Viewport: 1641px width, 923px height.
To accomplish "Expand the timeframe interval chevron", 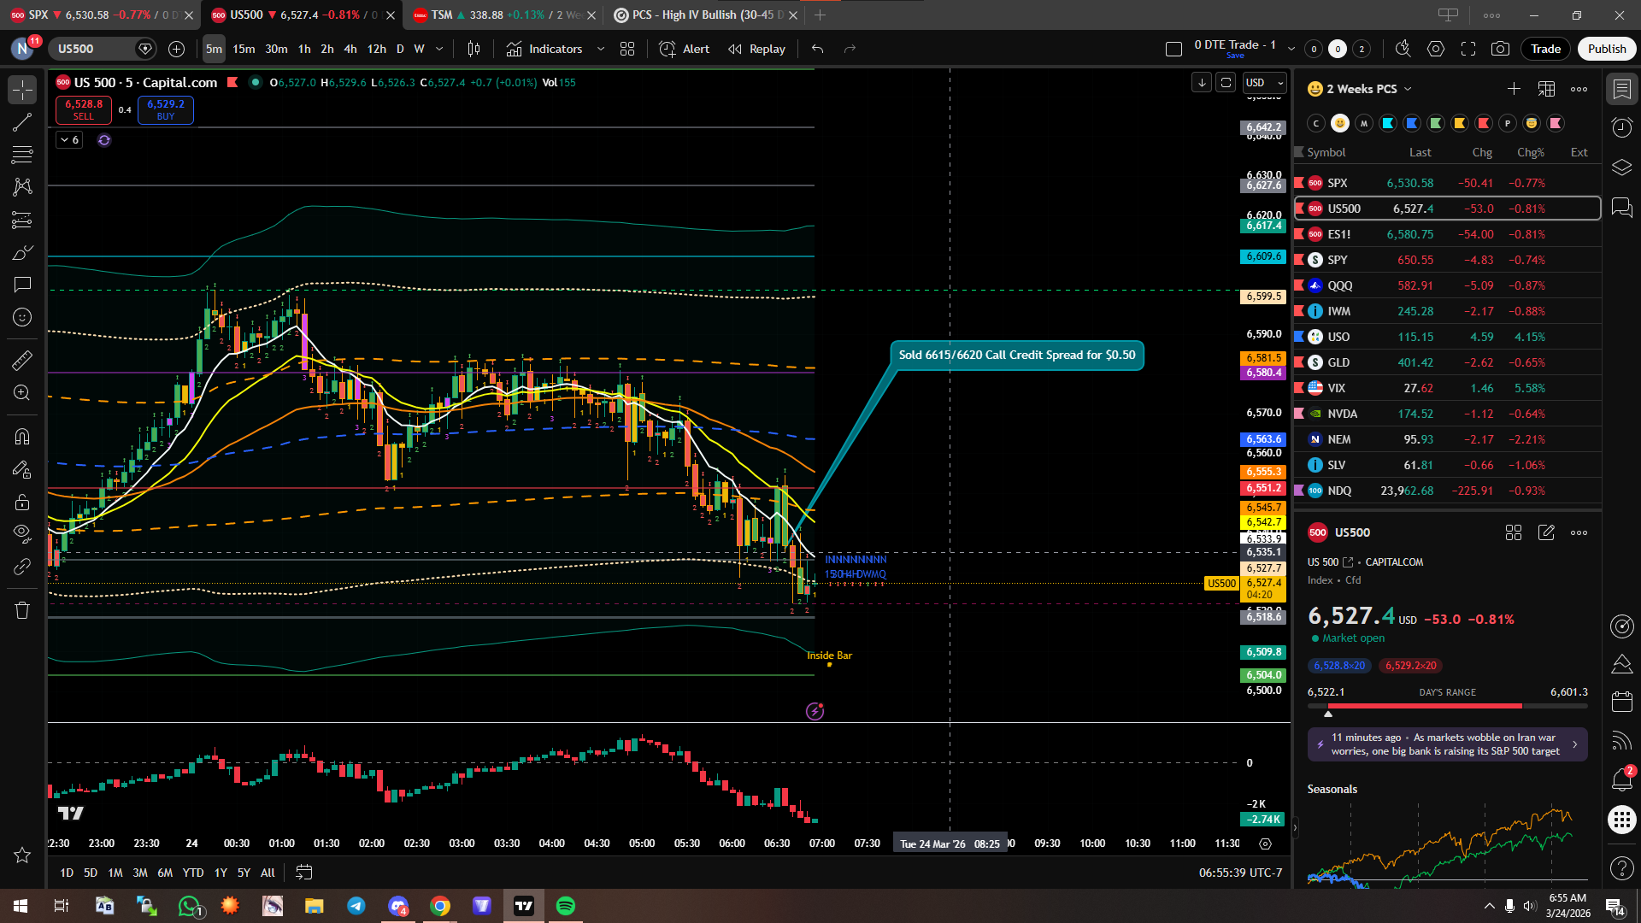I will [x=439, y=49].
